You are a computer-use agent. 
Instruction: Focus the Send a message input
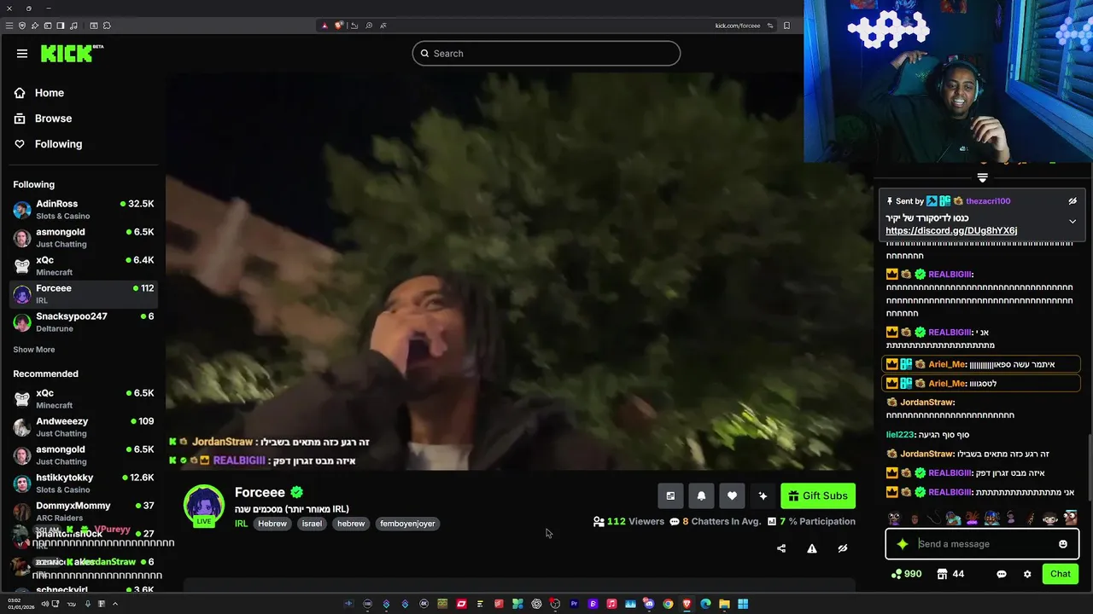pyautogui.click(x=982, y=544)
